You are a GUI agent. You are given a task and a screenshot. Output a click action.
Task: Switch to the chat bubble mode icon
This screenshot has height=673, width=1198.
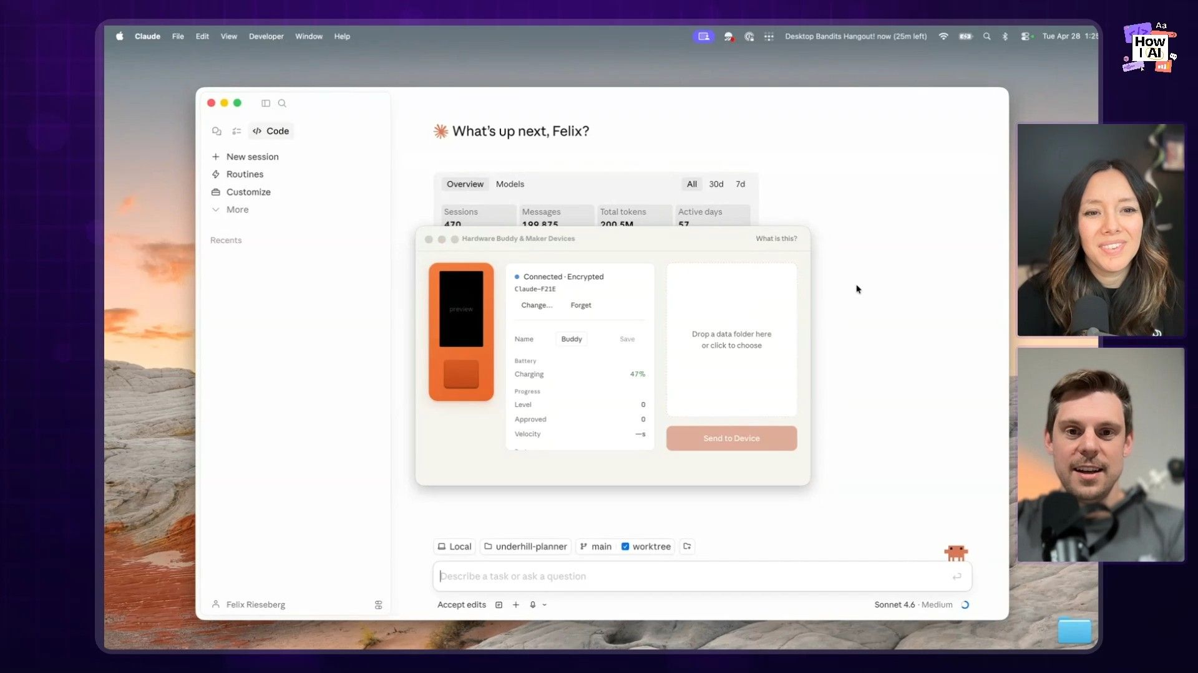point(217,131)
